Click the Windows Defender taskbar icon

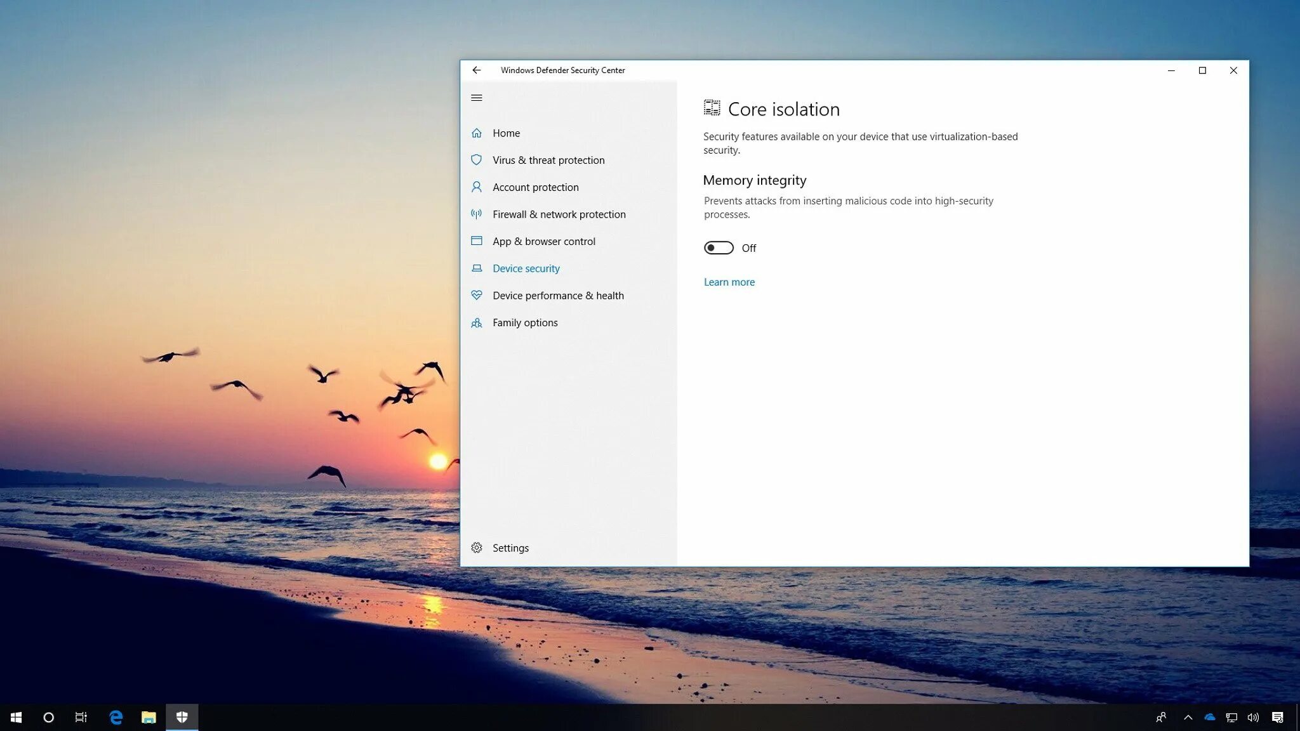tap(182, 716)
